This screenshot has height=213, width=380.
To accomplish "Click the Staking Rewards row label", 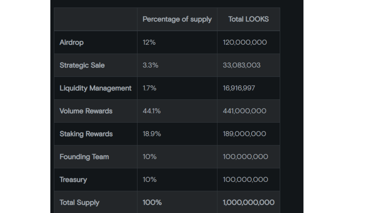I will [86, 134].
